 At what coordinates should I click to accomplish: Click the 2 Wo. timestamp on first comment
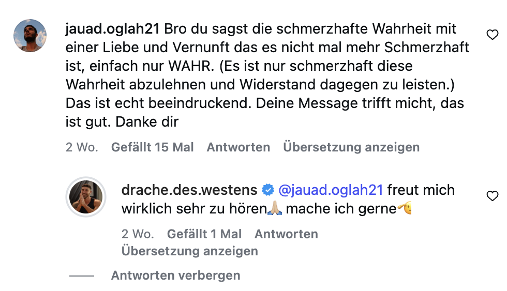tap(82, 147)
